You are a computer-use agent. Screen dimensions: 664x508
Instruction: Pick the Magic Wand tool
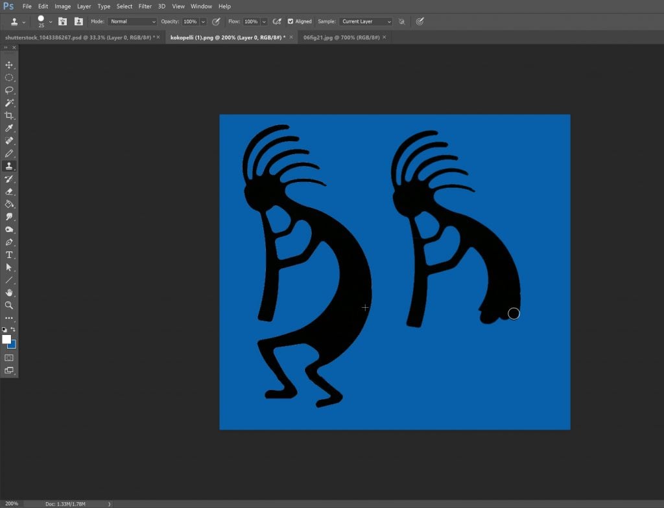coord(9,103)
